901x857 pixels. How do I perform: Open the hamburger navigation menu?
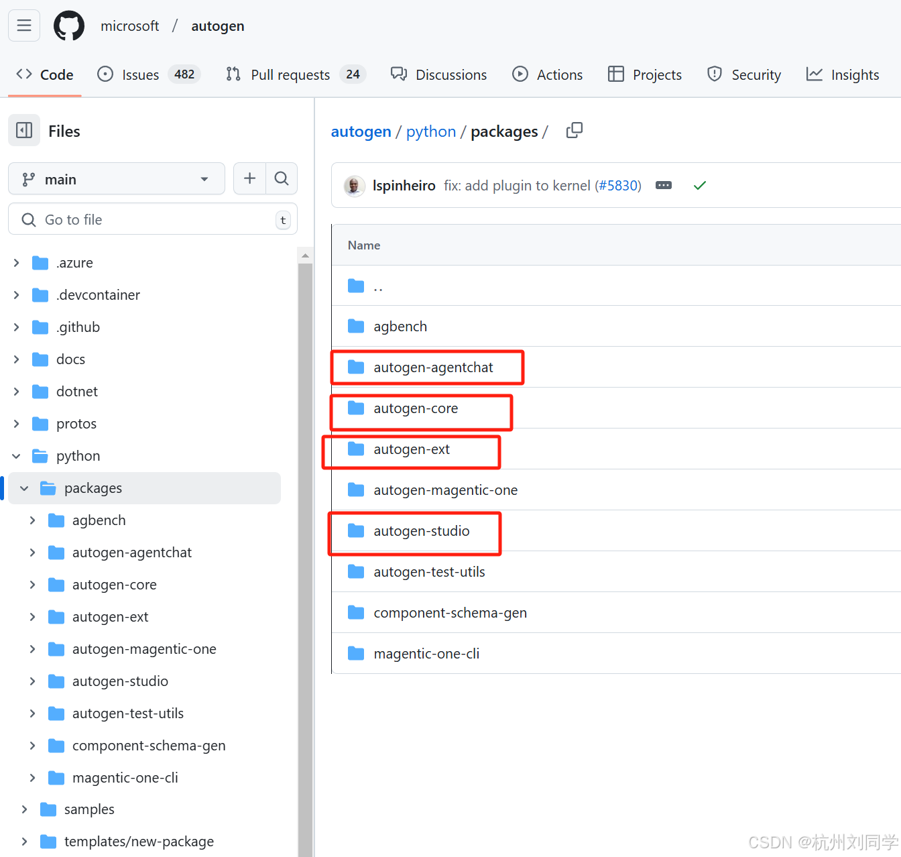click(x=24, y=25)
